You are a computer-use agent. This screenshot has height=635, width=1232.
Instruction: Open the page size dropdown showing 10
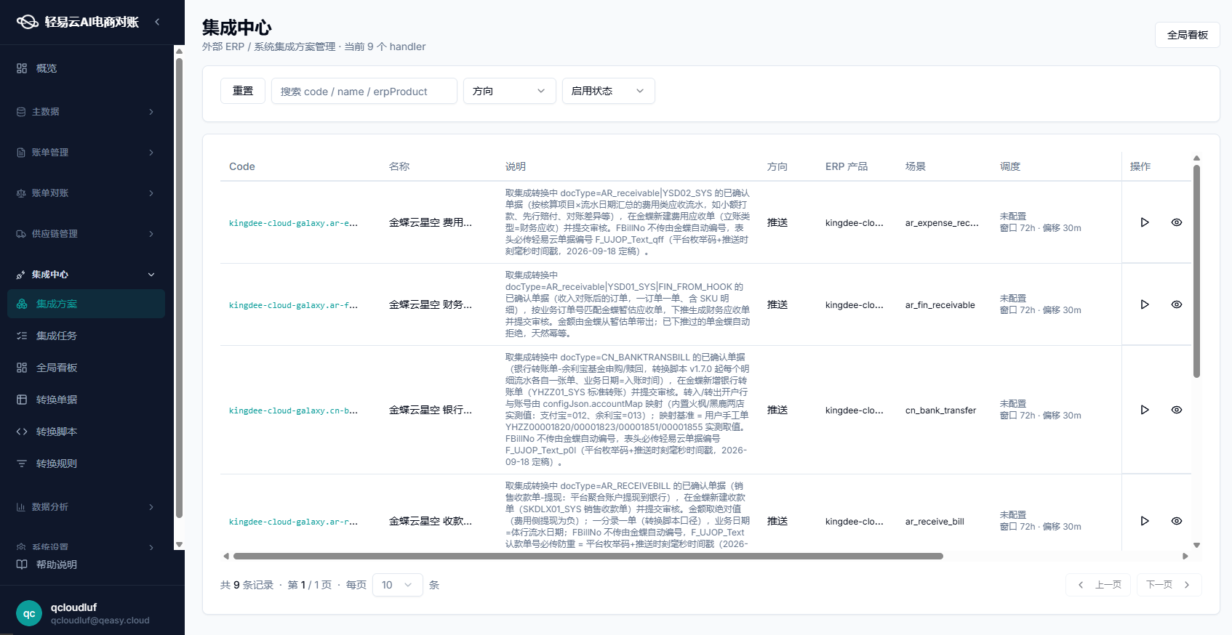(397, 585)
